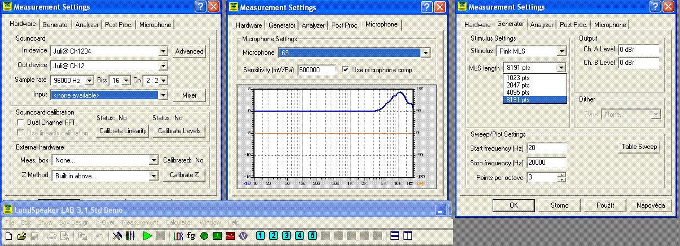Choose the highlighted 8191 pts list entry
Image resolution: width=680 pixels, height=246 pixels.
tap(534, 100)
